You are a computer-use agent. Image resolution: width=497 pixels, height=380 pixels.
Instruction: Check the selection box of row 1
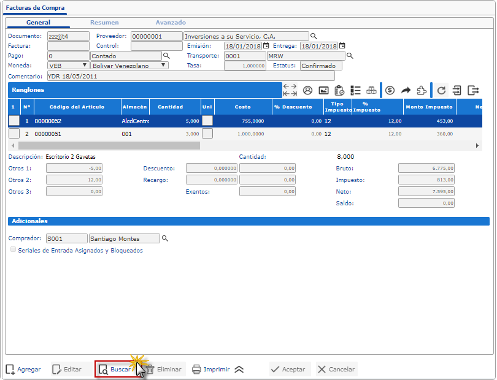pyautogui.click(x=14, y=121)
